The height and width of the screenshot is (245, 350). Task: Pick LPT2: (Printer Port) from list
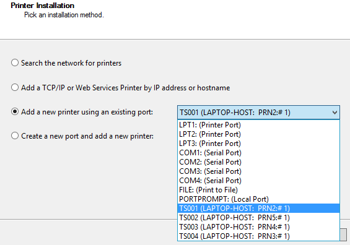click(x=258, y=134)
